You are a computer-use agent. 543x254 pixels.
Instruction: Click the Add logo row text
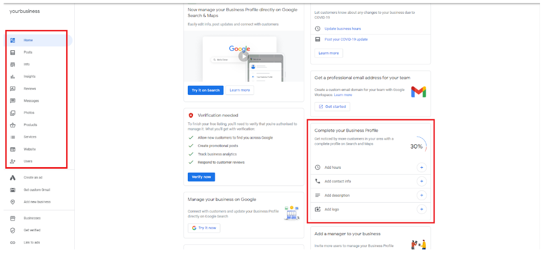tap(332, 209)
